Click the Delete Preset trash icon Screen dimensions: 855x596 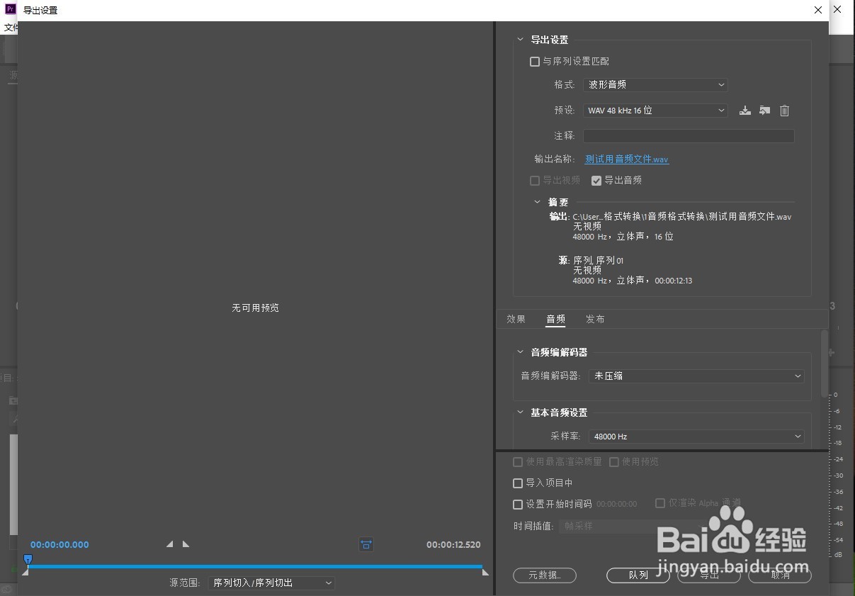pyautogui.click(x=784, y=111)
